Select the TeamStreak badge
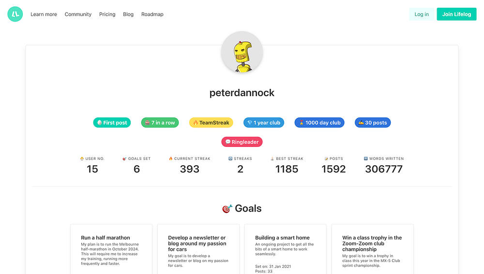 pyautogui.click(x=211, y=123)
